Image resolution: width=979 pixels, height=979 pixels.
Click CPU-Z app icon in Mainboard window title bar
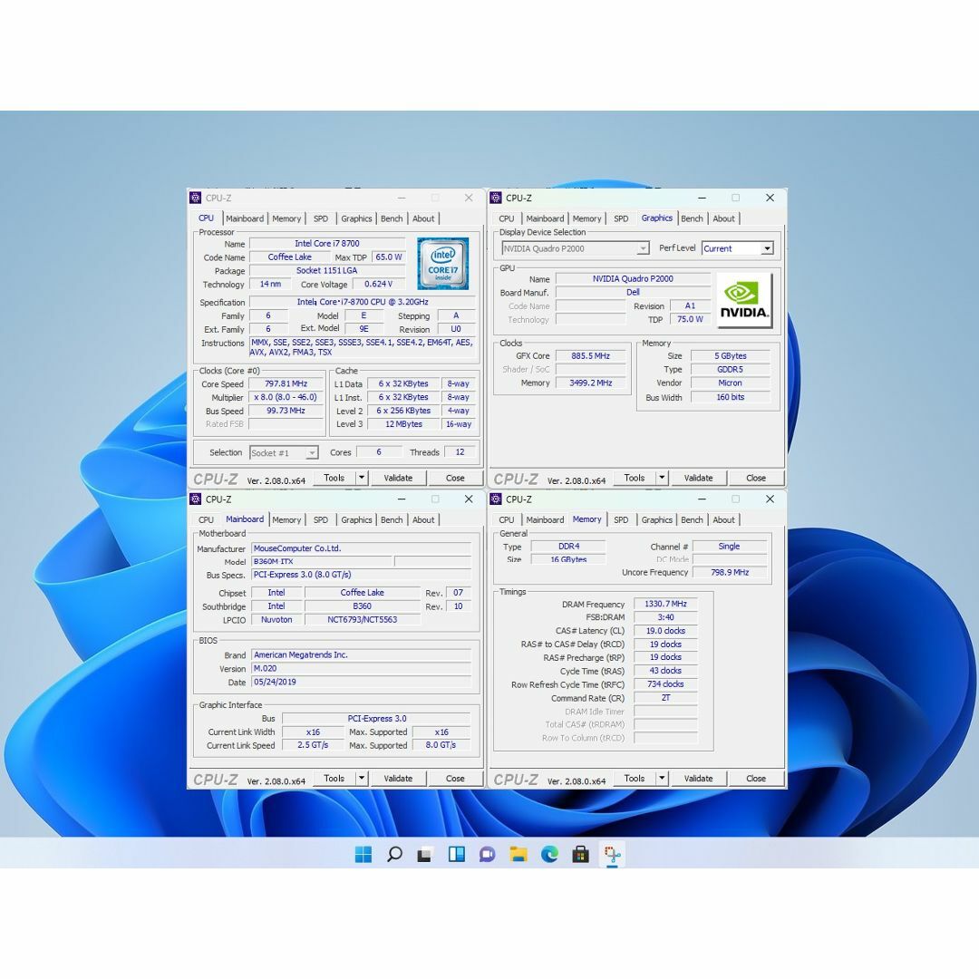point(196,499)
